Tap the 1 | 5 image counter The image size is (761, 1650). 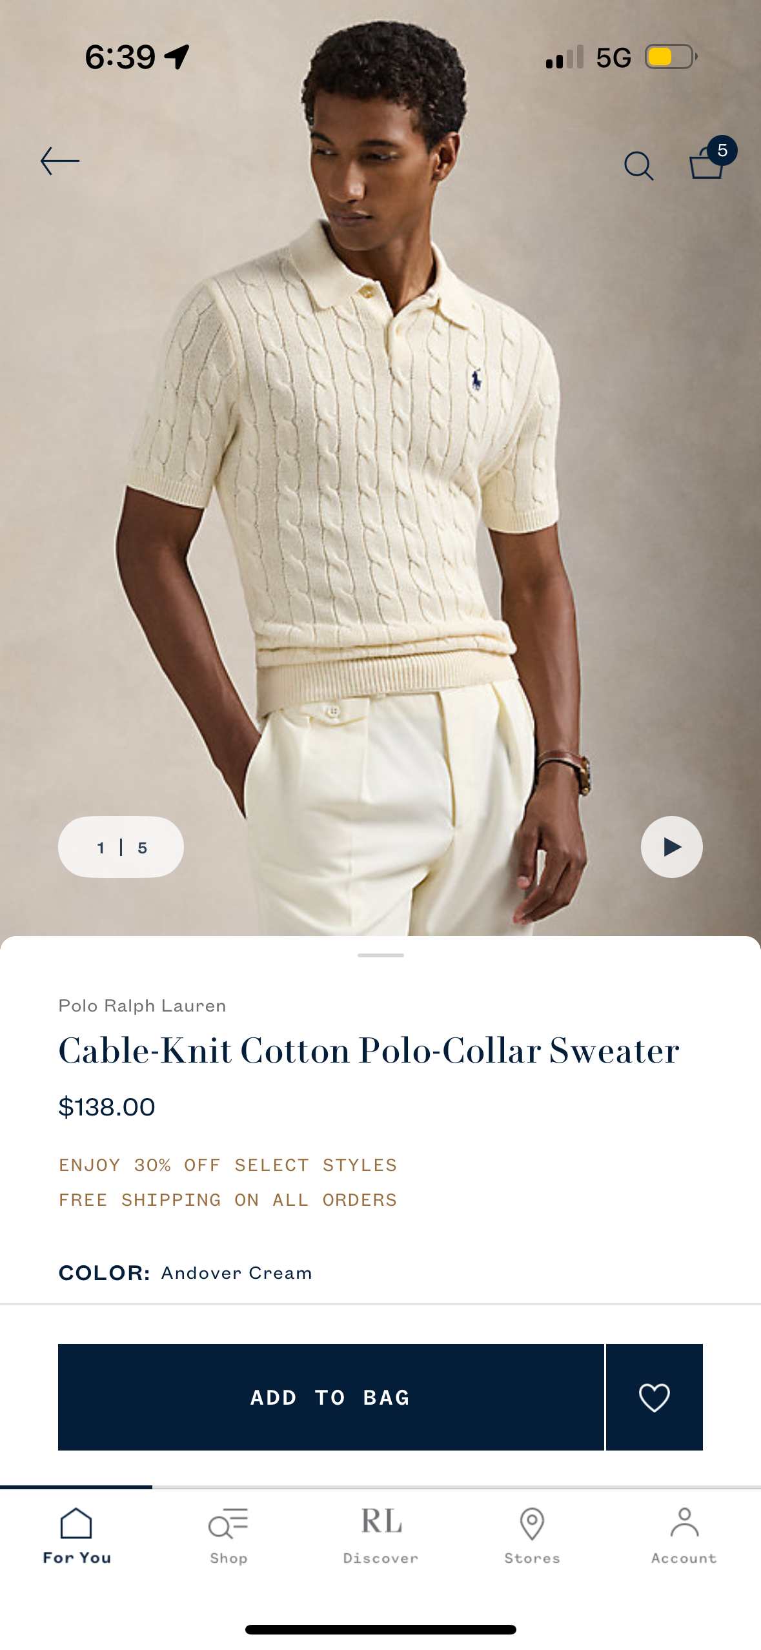pyautogui.click(x=121, y=847)
